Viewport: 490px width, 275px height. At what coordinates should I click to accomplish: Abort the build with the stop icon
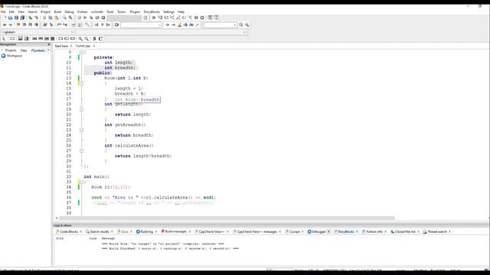pos(103,18)
